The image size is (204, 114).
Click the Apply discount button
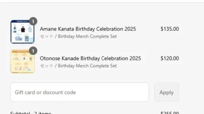click(x=166, y=92)
